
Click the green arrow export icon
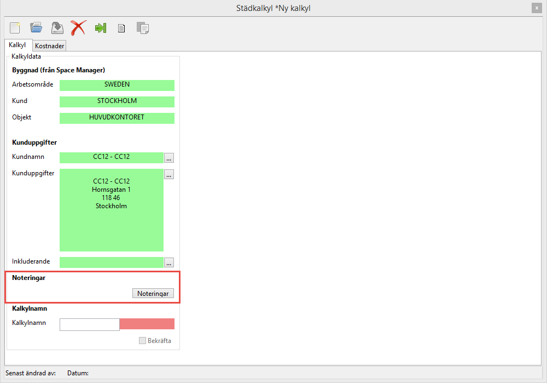101,27
